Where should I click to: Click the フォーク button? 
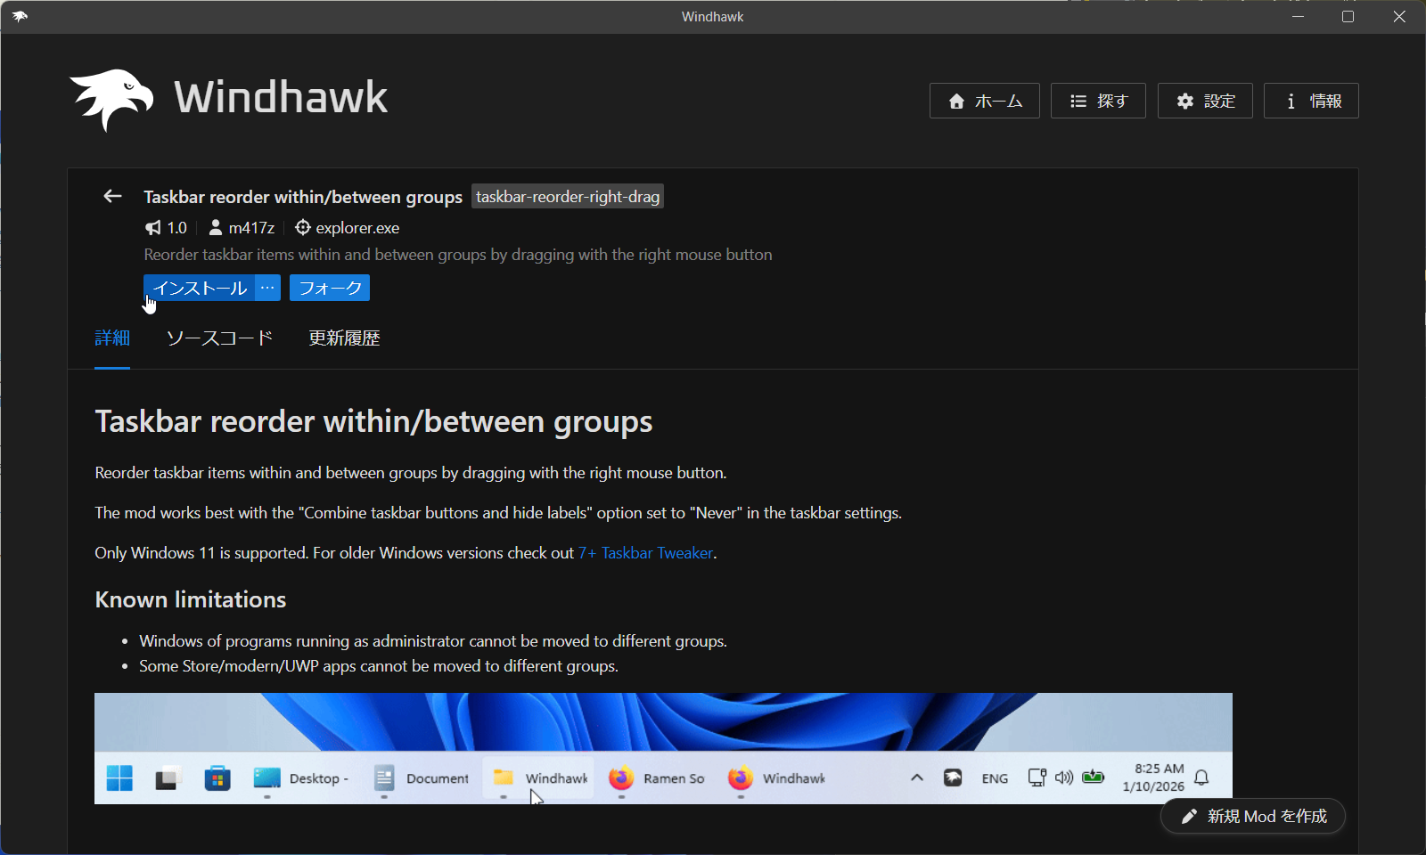coord(329,288)
